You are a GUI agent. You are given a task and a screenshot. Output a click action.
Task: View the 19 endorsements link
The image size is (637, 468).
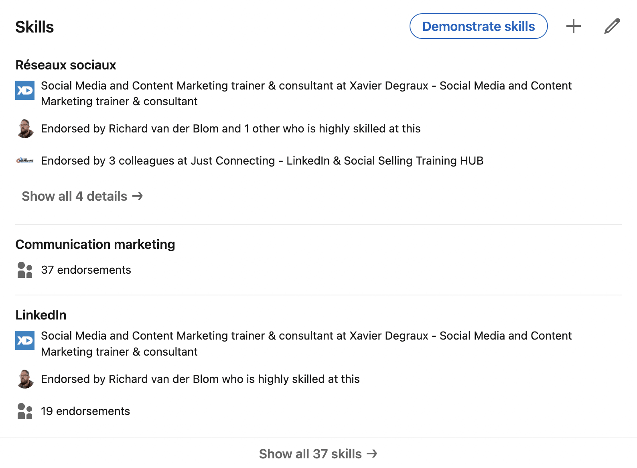(x=85, y=411)
